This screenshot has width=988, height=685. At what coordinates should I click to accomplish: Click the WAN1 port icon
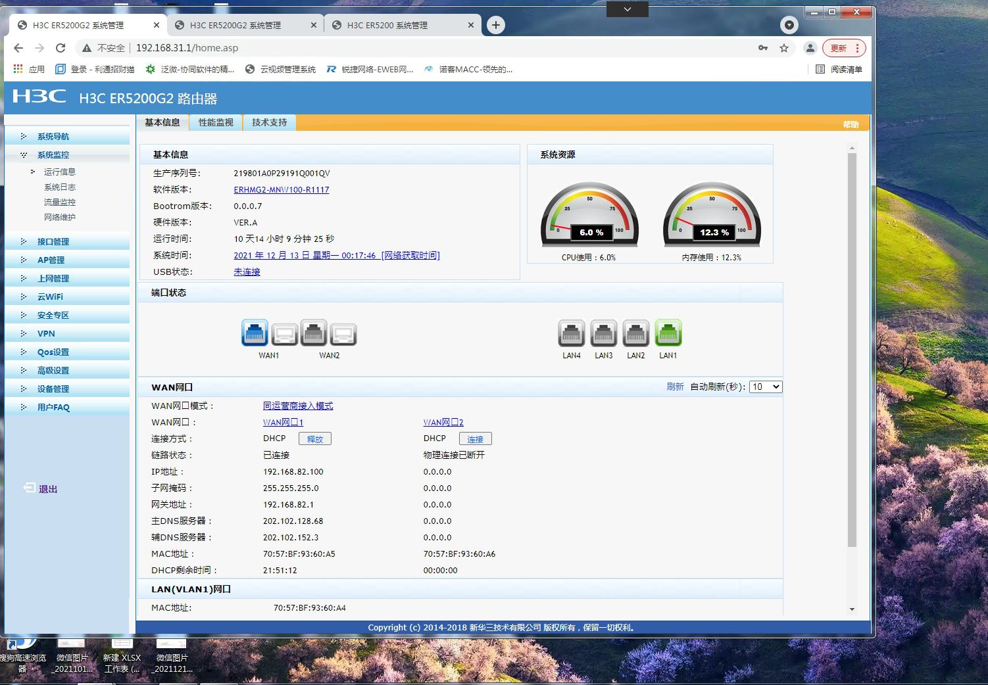255,333
